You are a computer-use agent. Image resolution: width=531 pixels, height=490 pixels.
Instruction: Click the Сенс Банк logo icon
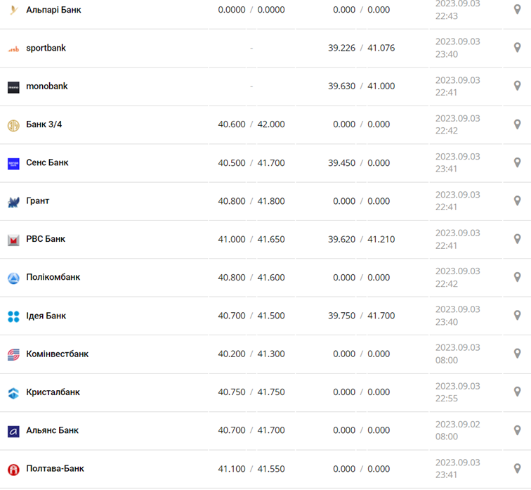click(13, 163)
